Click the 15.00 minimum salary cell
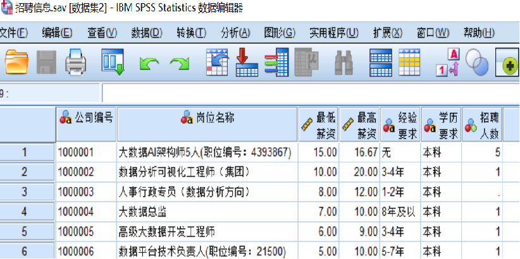The height and width of the screenshot is (259, 520). [318, 152]
